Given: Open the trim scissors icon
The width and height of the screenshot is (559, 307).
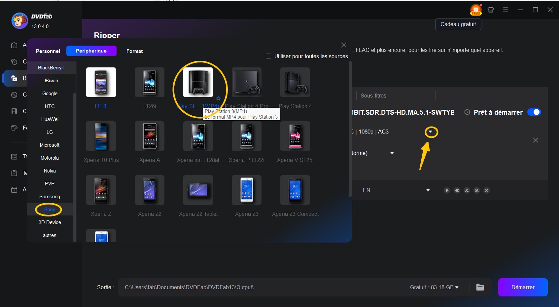Looking at the screenshot, I should (476, 190).
